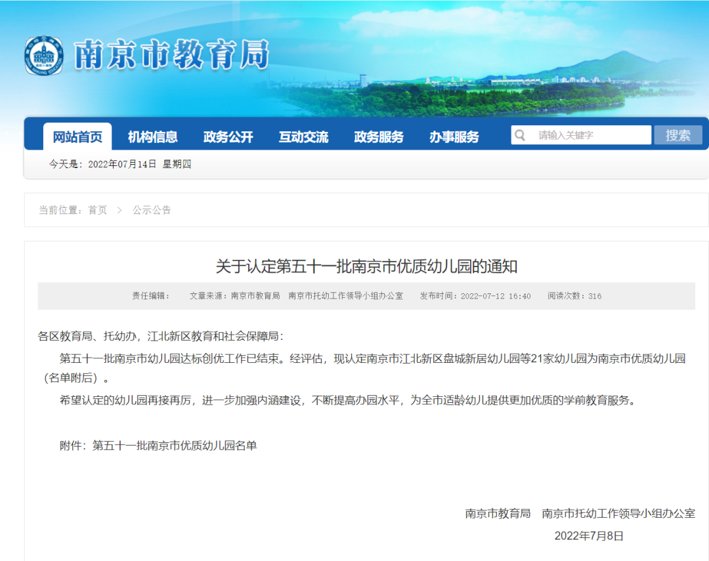Click the breadcrumb arrow separator after 首页
The height and width of the screenshot is (561, 709).
click(119, 210)
